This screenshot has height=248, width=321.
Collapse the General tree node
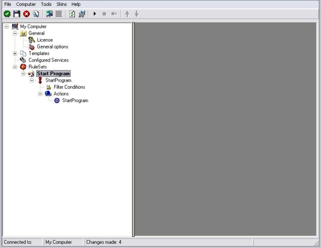(15, 33)
